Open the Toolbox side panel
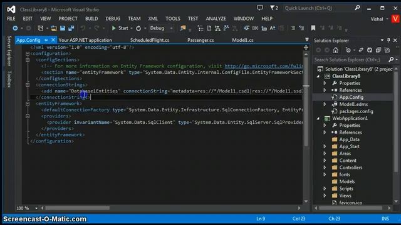The width and height of the screenshot is (401, 225). [9, 79]
